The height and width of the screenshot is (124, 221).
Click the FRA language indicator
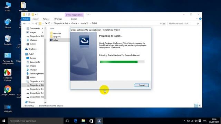point(205,121)
